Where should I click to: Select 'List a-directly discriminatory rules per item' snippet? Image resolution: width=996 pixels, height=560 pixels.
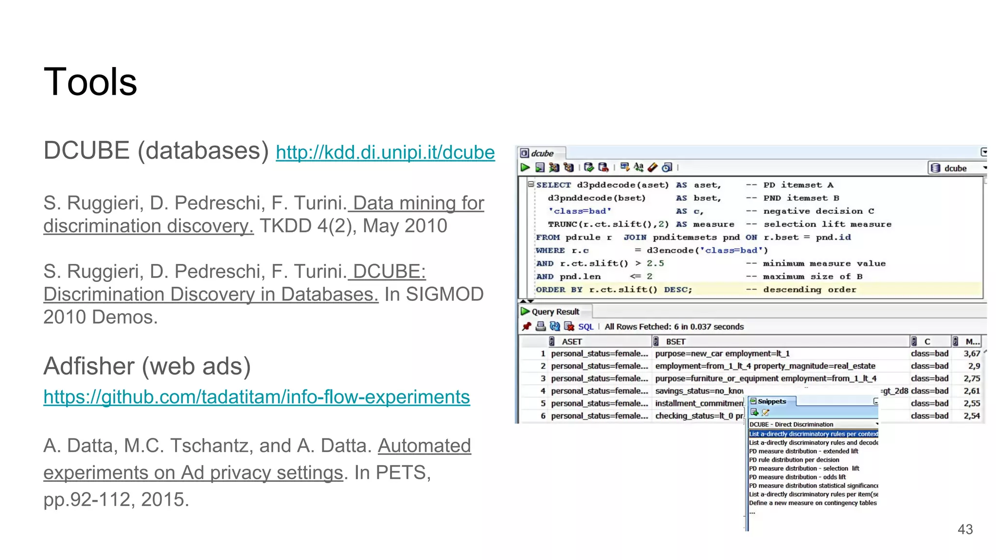click(813, 494)
